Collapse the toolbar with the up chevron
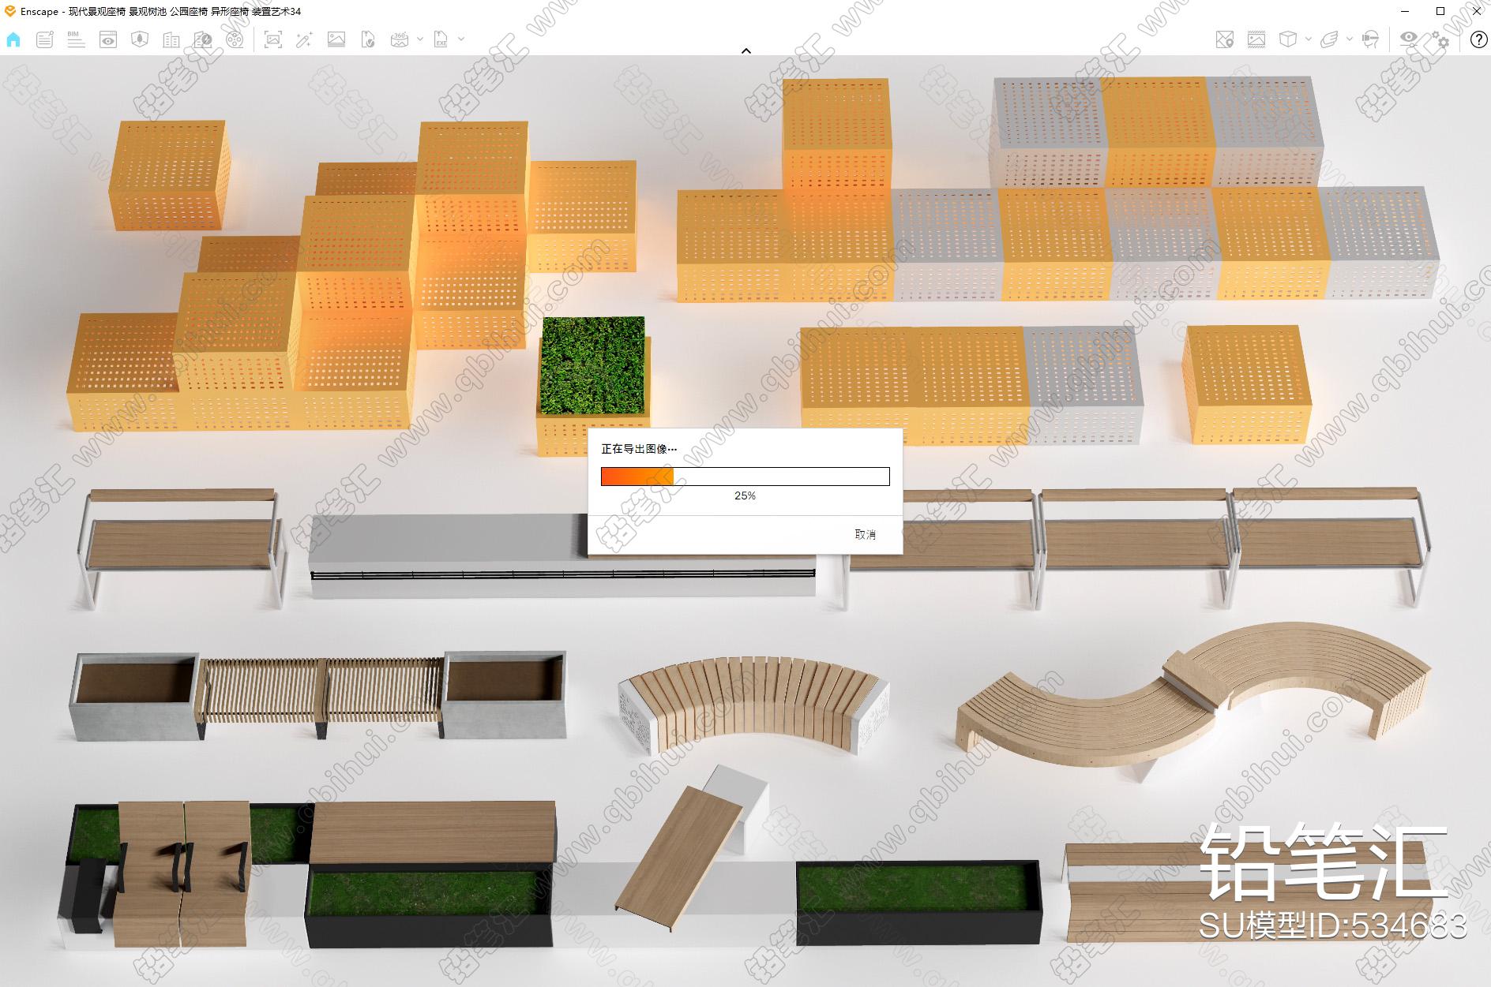Screen dimensions: 1491x987 (x=746, y=50)
